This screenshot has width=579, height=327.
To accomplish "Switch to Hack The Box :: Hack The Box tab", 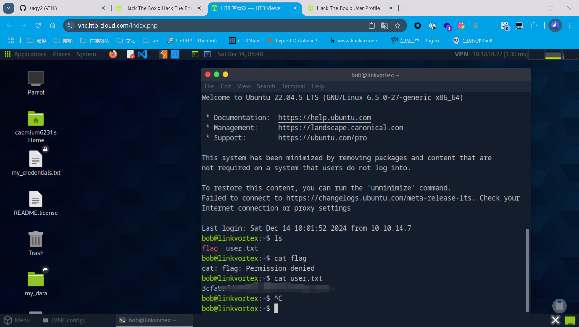I will point(159,8).
